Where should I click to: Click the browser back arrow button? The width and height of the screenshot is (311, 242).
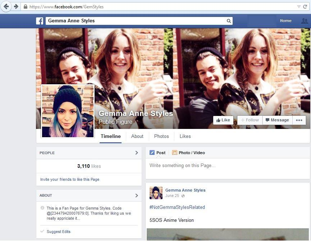pos(6,6)
